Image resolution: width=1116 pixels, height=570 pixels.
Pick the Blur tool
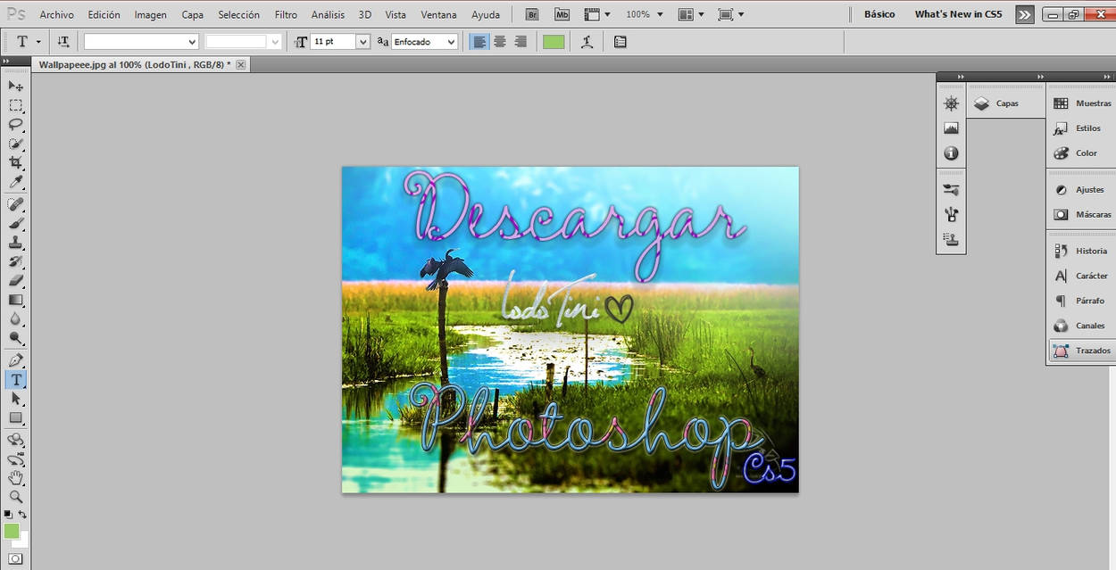tap(16, 319)
